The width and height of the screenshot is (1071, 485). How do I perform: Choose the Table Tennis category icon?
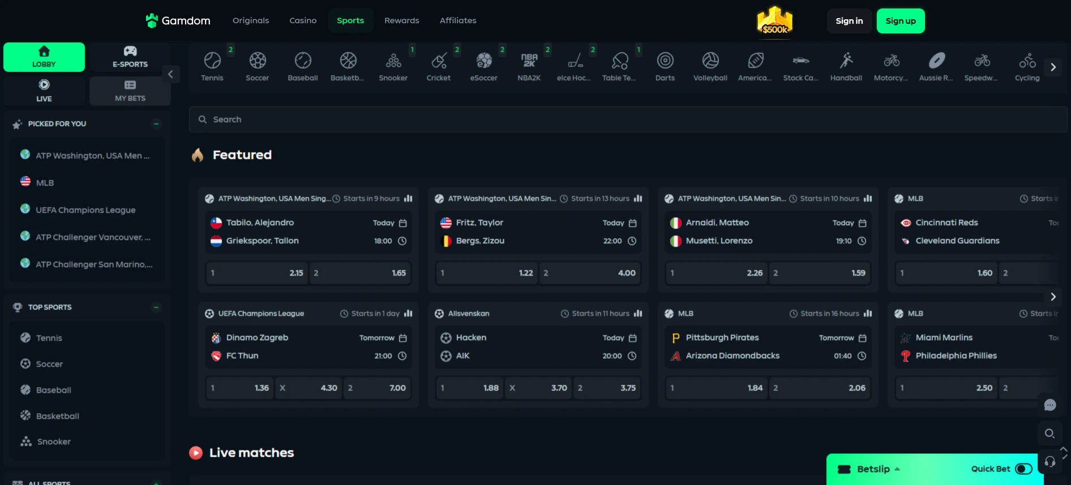pos(620,61)
